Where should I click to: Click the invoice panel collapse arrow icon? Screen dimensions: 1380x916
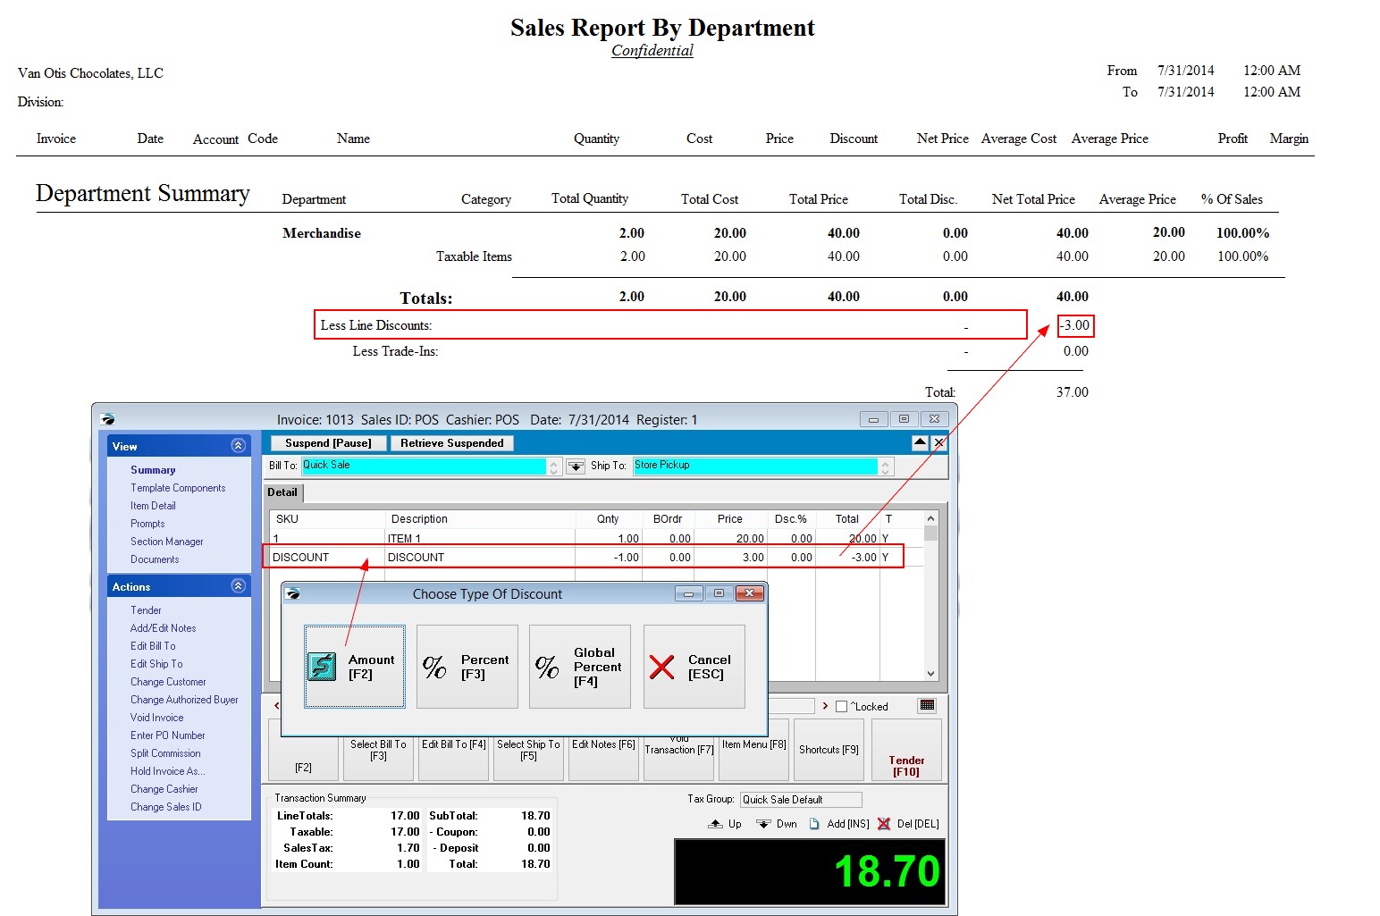[x=921, y=443]
